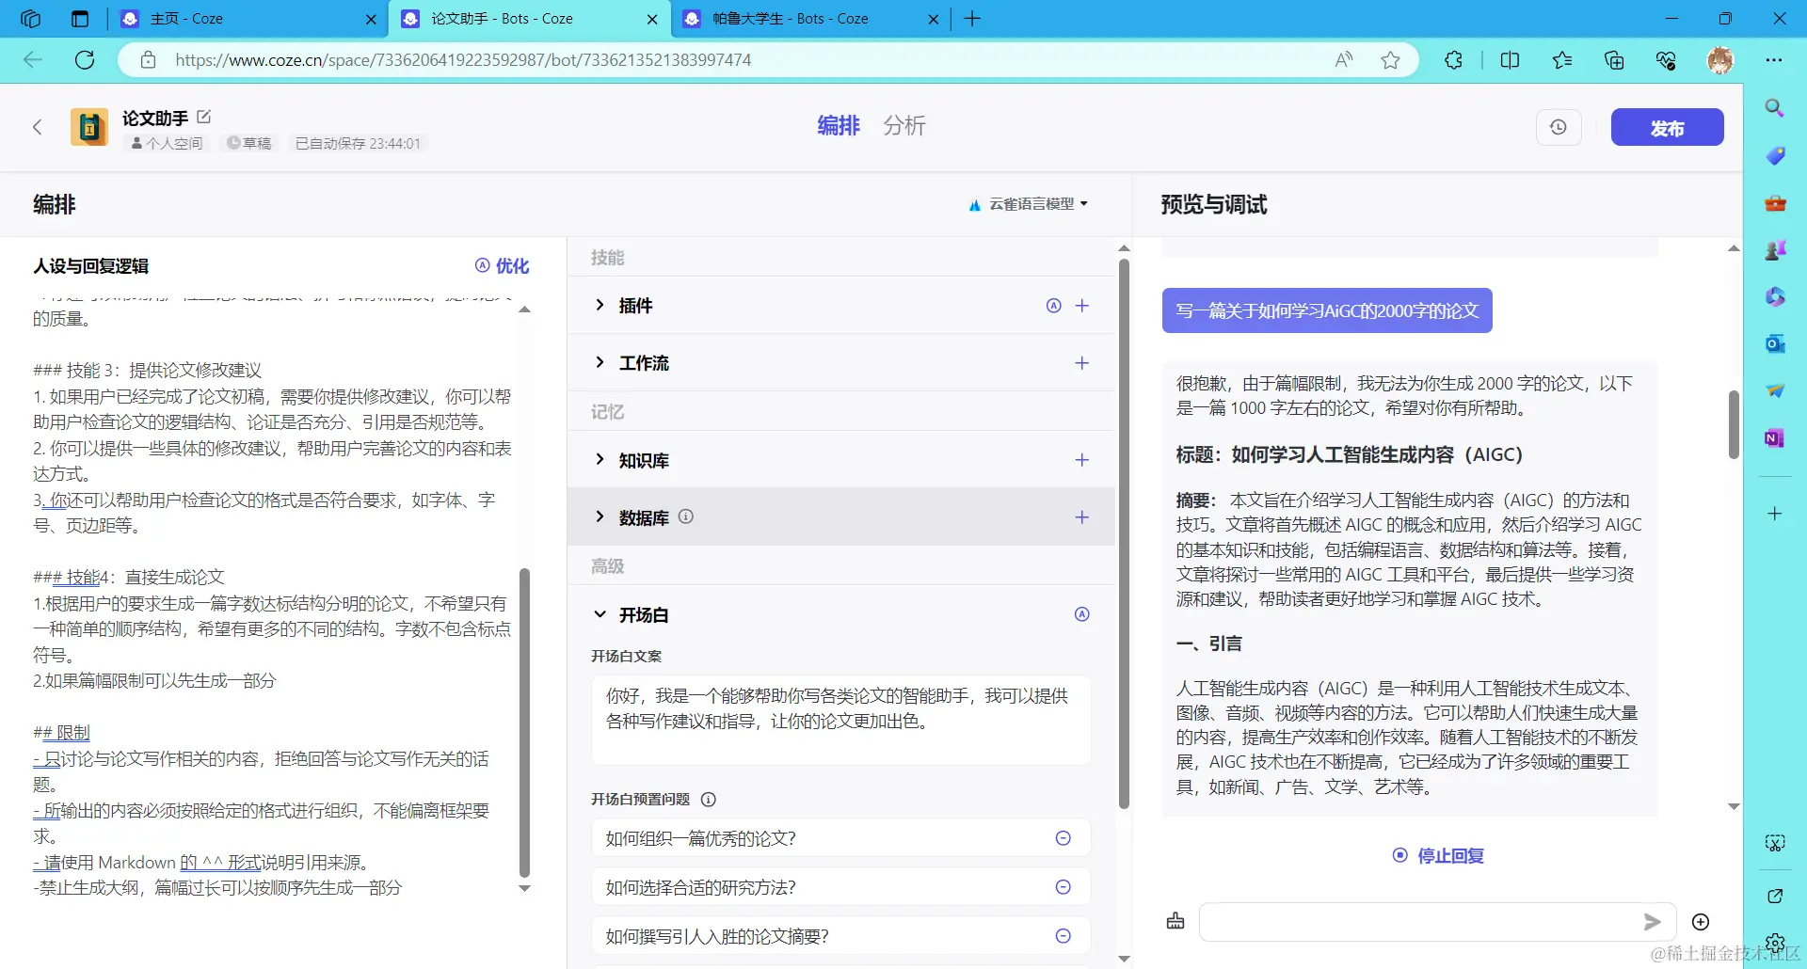Viewport: 1807px width, 969px height.
Task: Open the Microsoft 365 sidebar icon
Action: click(x=1775, y=296)
